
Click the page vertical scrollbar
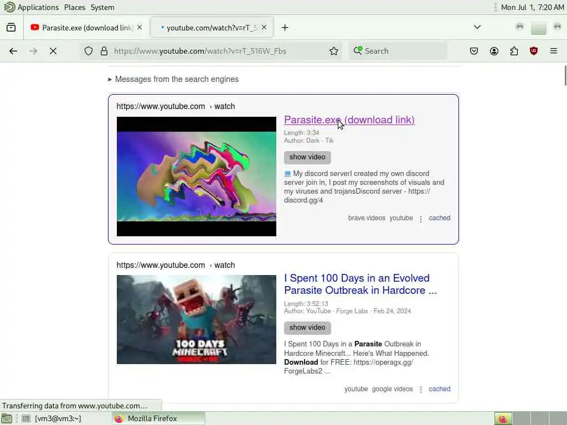click(565, 76)
